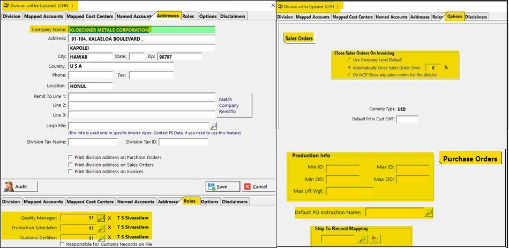509x248 pixels.
Task: Open Roles tab in bottom-left tab strip
Action: tap(190, 201)
